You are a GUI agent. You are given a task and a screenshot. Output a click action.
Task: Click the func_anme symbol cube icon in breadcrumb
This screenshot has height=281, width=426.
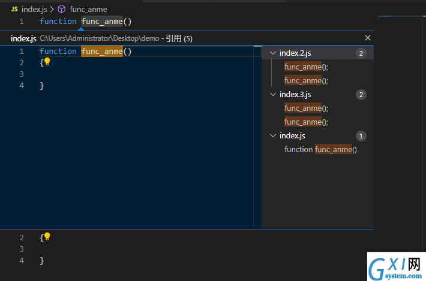62,9
